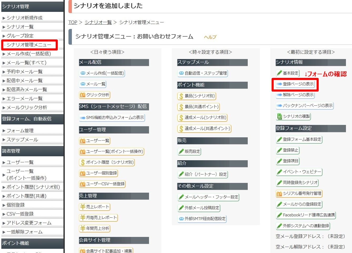Click the シナリオ一覧 breadcrumb link
The image size is (352, 253).
click(x=98, y=22)
